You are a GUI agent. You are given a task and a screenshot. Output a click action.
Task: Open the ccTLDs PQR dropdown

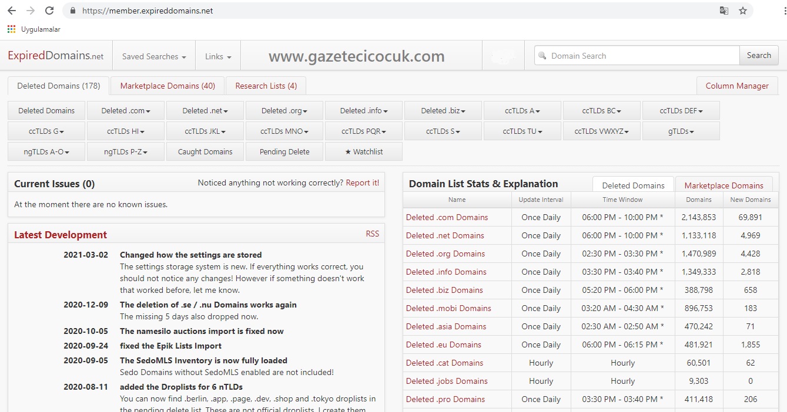click(x=364, y=131)
